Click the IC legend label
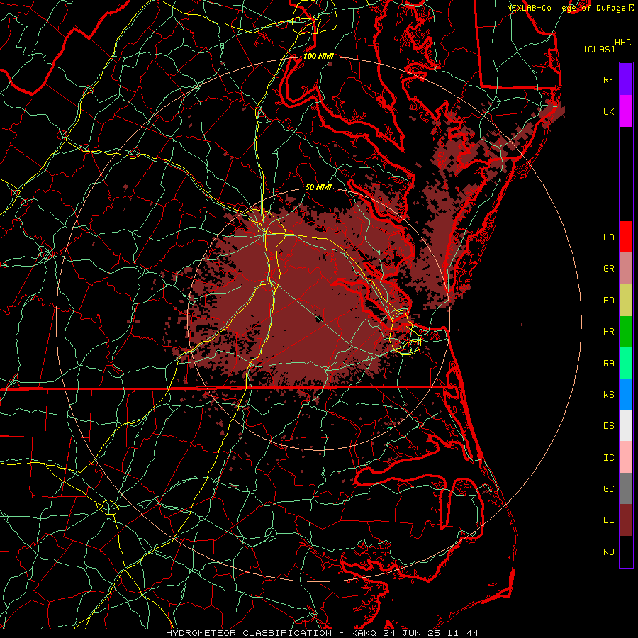 (609, 458)
